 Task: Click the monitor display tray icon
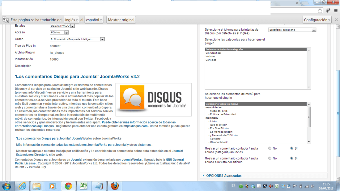pos(265,186)
